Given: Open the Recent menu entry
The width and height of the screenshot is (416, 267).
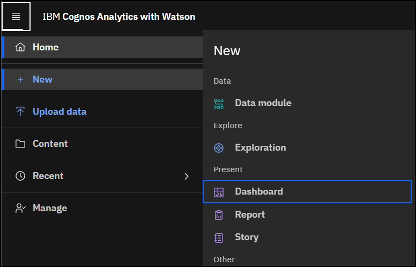Looking at the screenshot, I should click(102, 176).
